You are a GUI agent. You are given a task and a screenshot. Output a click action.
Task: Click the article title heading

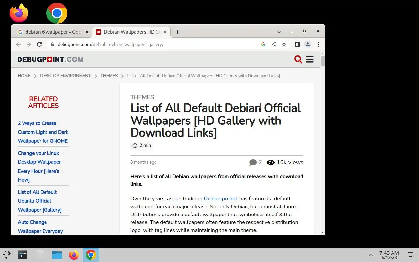pos(215,121)
